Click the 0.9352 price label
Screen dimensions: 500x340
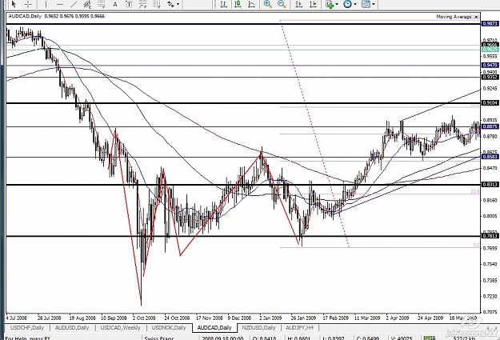(x=490, y=77)
